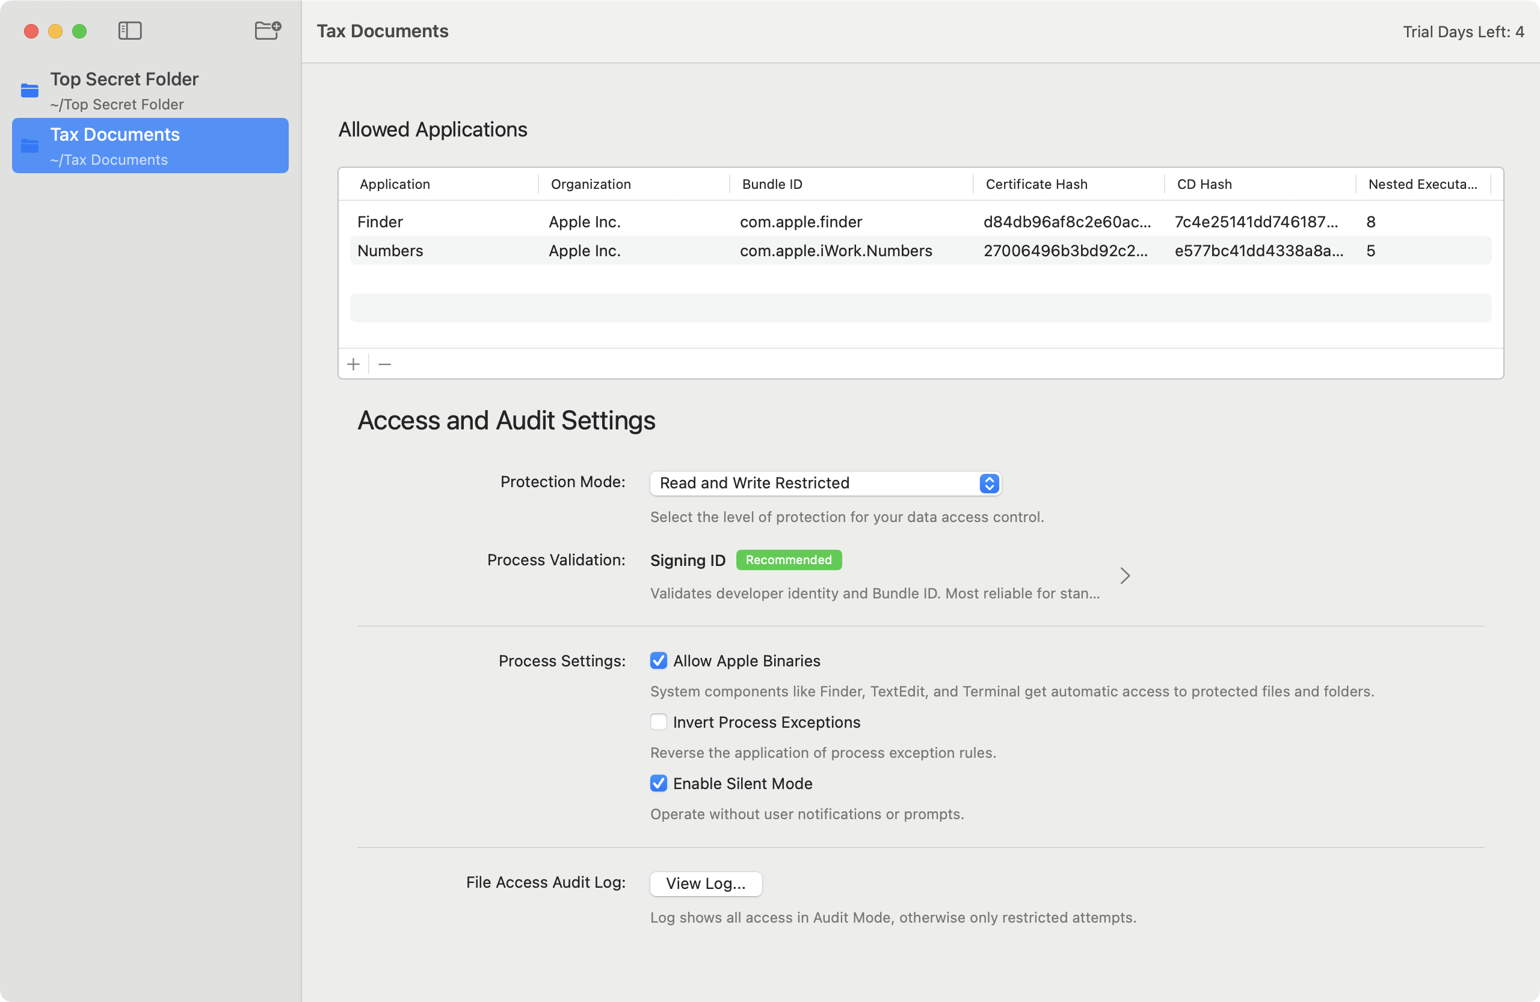Minimize the window with the yellow button
The image size is (1540, 1002).
coord(56,31)
